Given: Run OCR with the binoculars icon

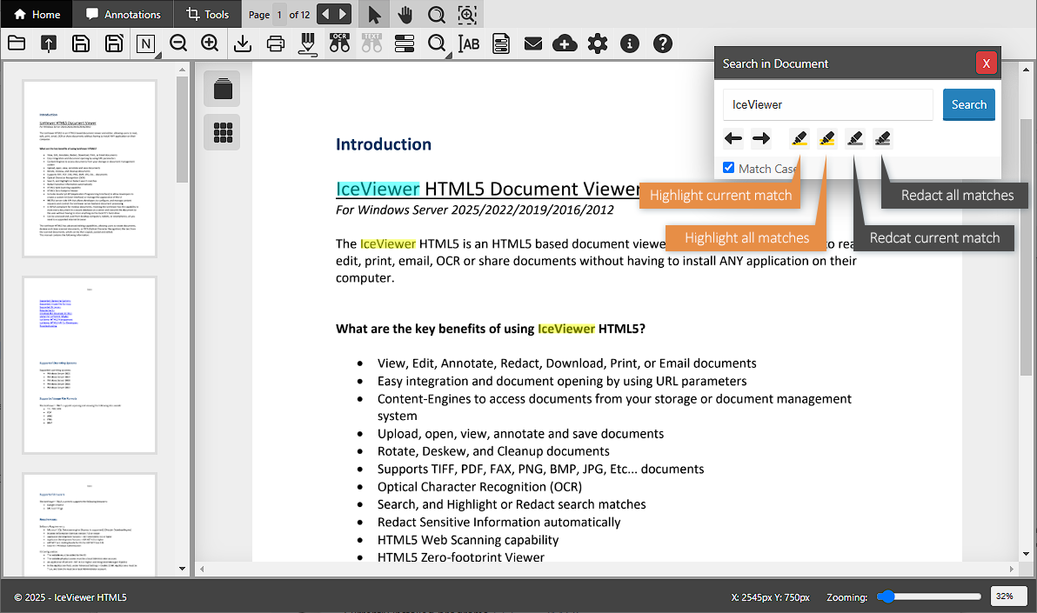Looking at the screenshot, I should (x=339, y=43).
